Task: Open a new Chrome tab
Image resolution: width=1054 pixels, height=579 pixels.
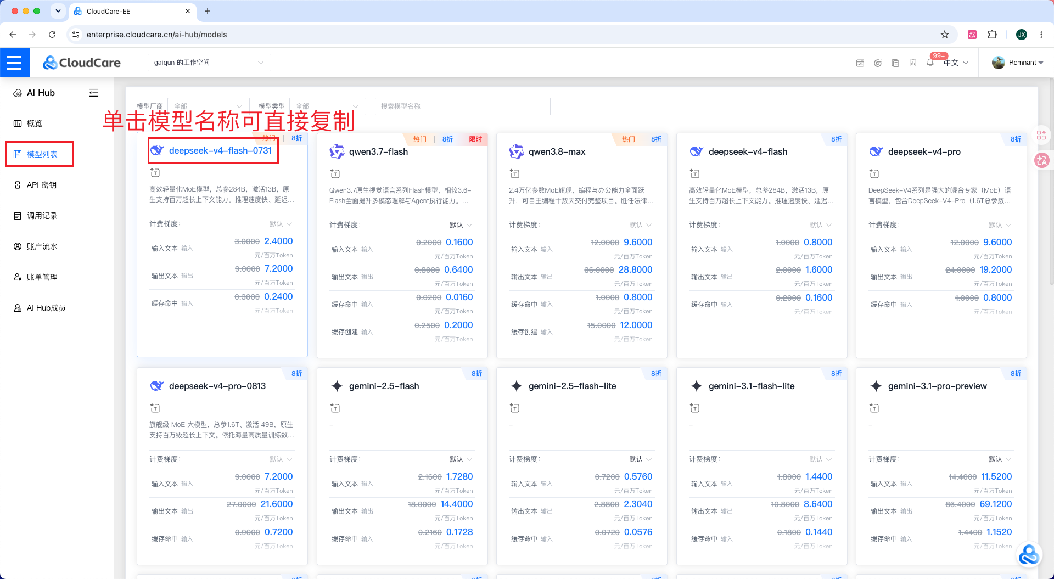Action: pos(208,11)
